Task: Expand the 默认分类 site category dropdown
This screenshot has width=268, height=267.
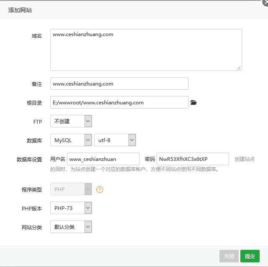Action: [x=71, y=227]
